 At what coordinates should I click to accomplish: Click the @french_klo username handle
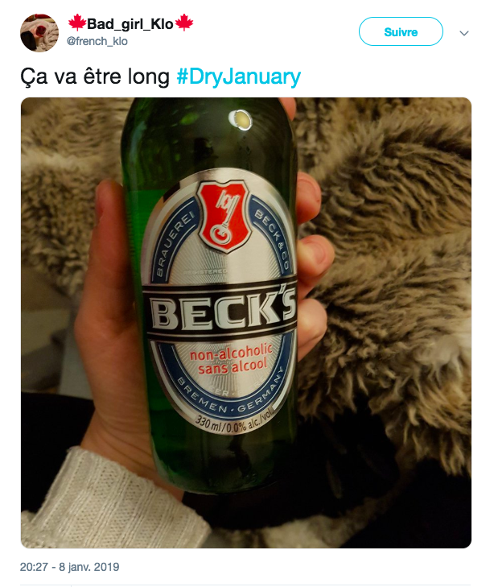pos(97,41)
